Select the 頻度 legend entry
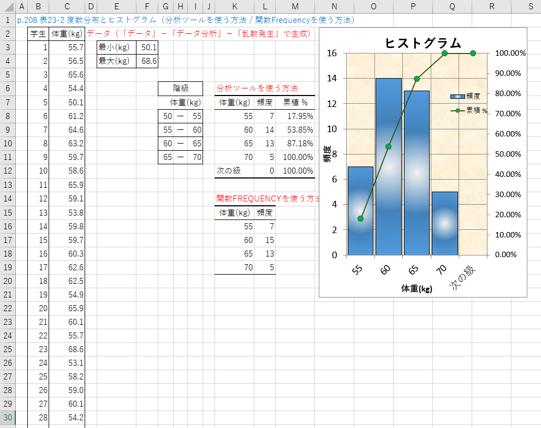The image size is (541, 428). click(x=466, y=96)
